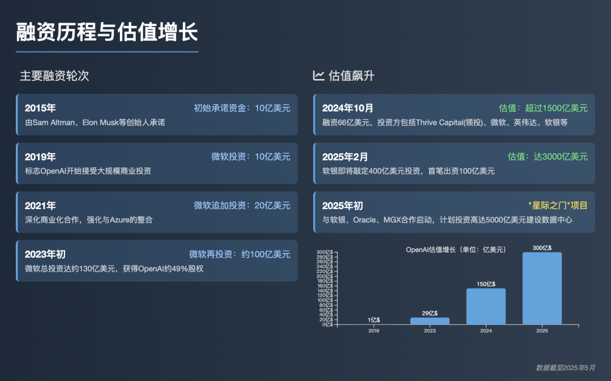Click the 2023 x-axis label

(430, 331)
